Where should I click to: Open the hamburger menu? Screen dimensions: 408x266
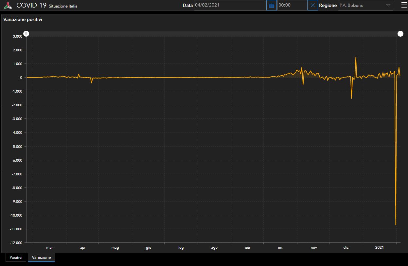404,5
